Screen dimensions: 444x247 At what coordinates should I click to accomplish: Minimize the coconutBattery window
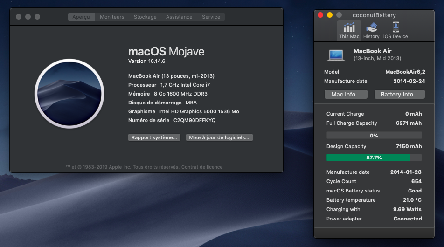330,15
